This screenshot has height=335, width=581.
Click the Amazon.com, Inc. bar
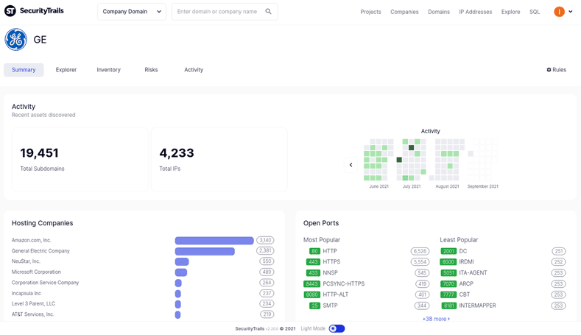tap(214, 241)
